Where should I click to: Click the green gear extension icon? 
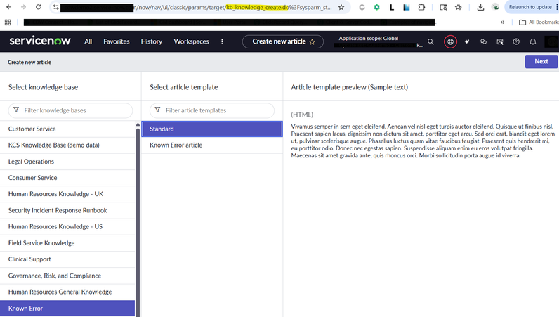tap(377, 7)
